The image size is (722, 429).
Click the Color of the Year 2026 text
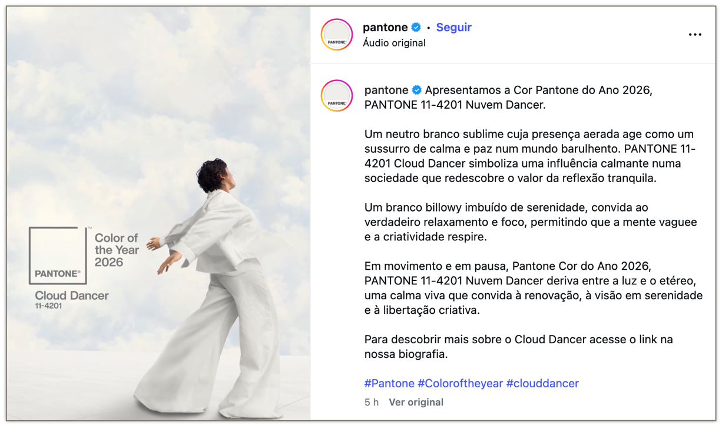click(x=117, y=250)
